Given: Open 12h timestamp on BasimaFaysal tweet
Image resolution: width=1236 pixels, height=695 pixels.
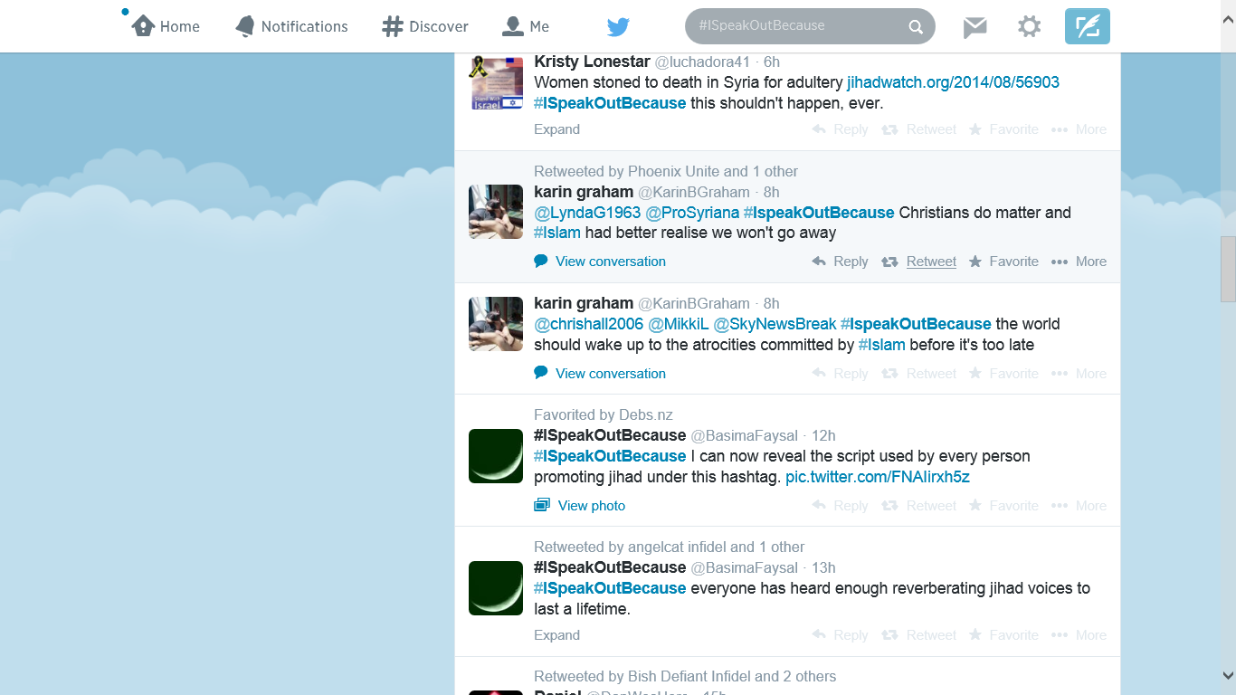Looking at the screenshot, I should tap(823, 435).
